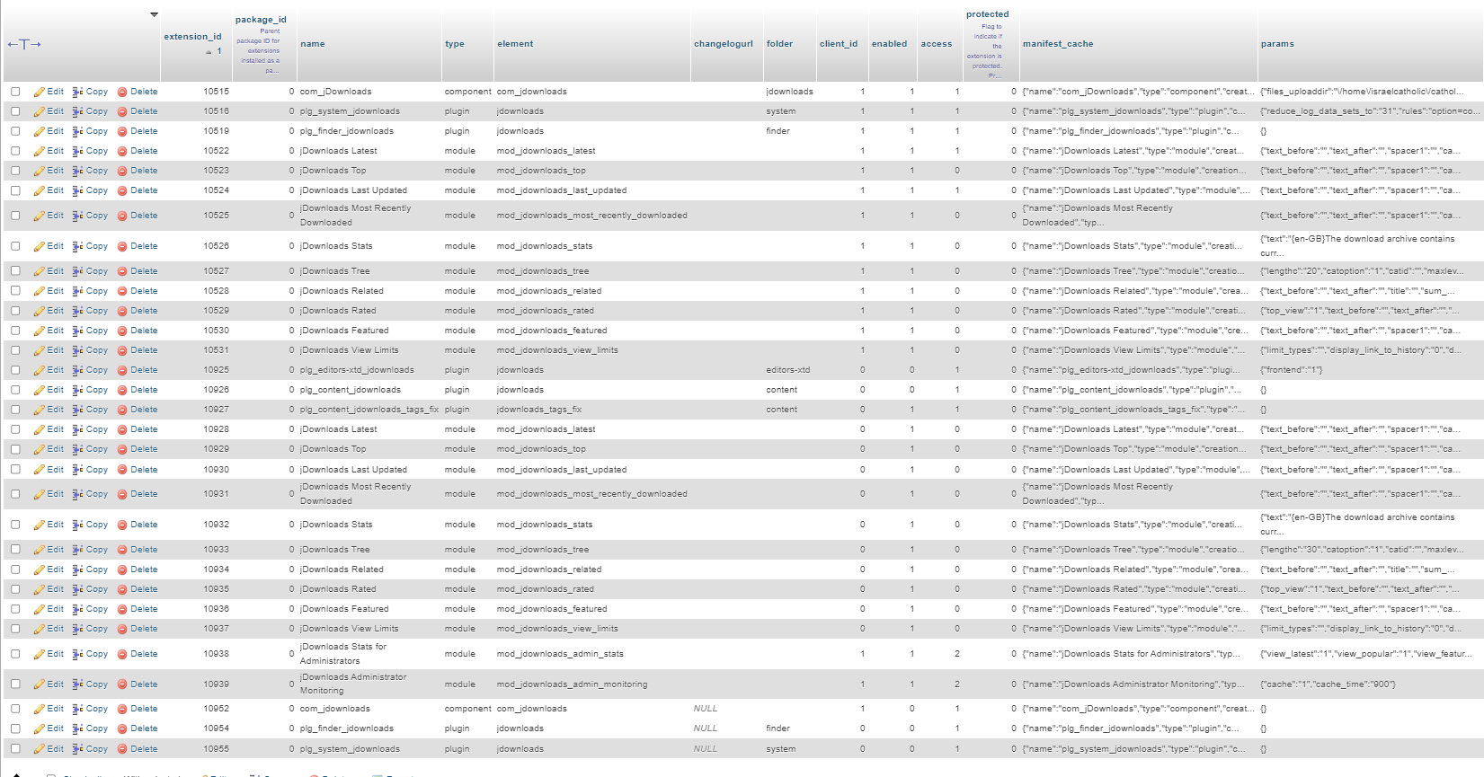The image size is (1484, 777).
Task: Click the Edit pencil icon for row 10515
Action: tap(39, 92)
